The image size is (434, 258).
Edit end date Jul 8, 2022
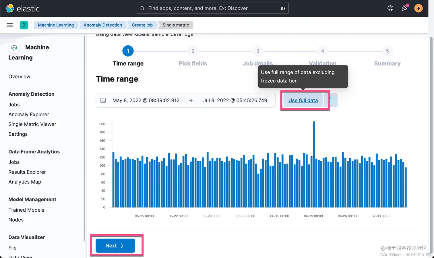pyautogui.click(x=235, y=101)
